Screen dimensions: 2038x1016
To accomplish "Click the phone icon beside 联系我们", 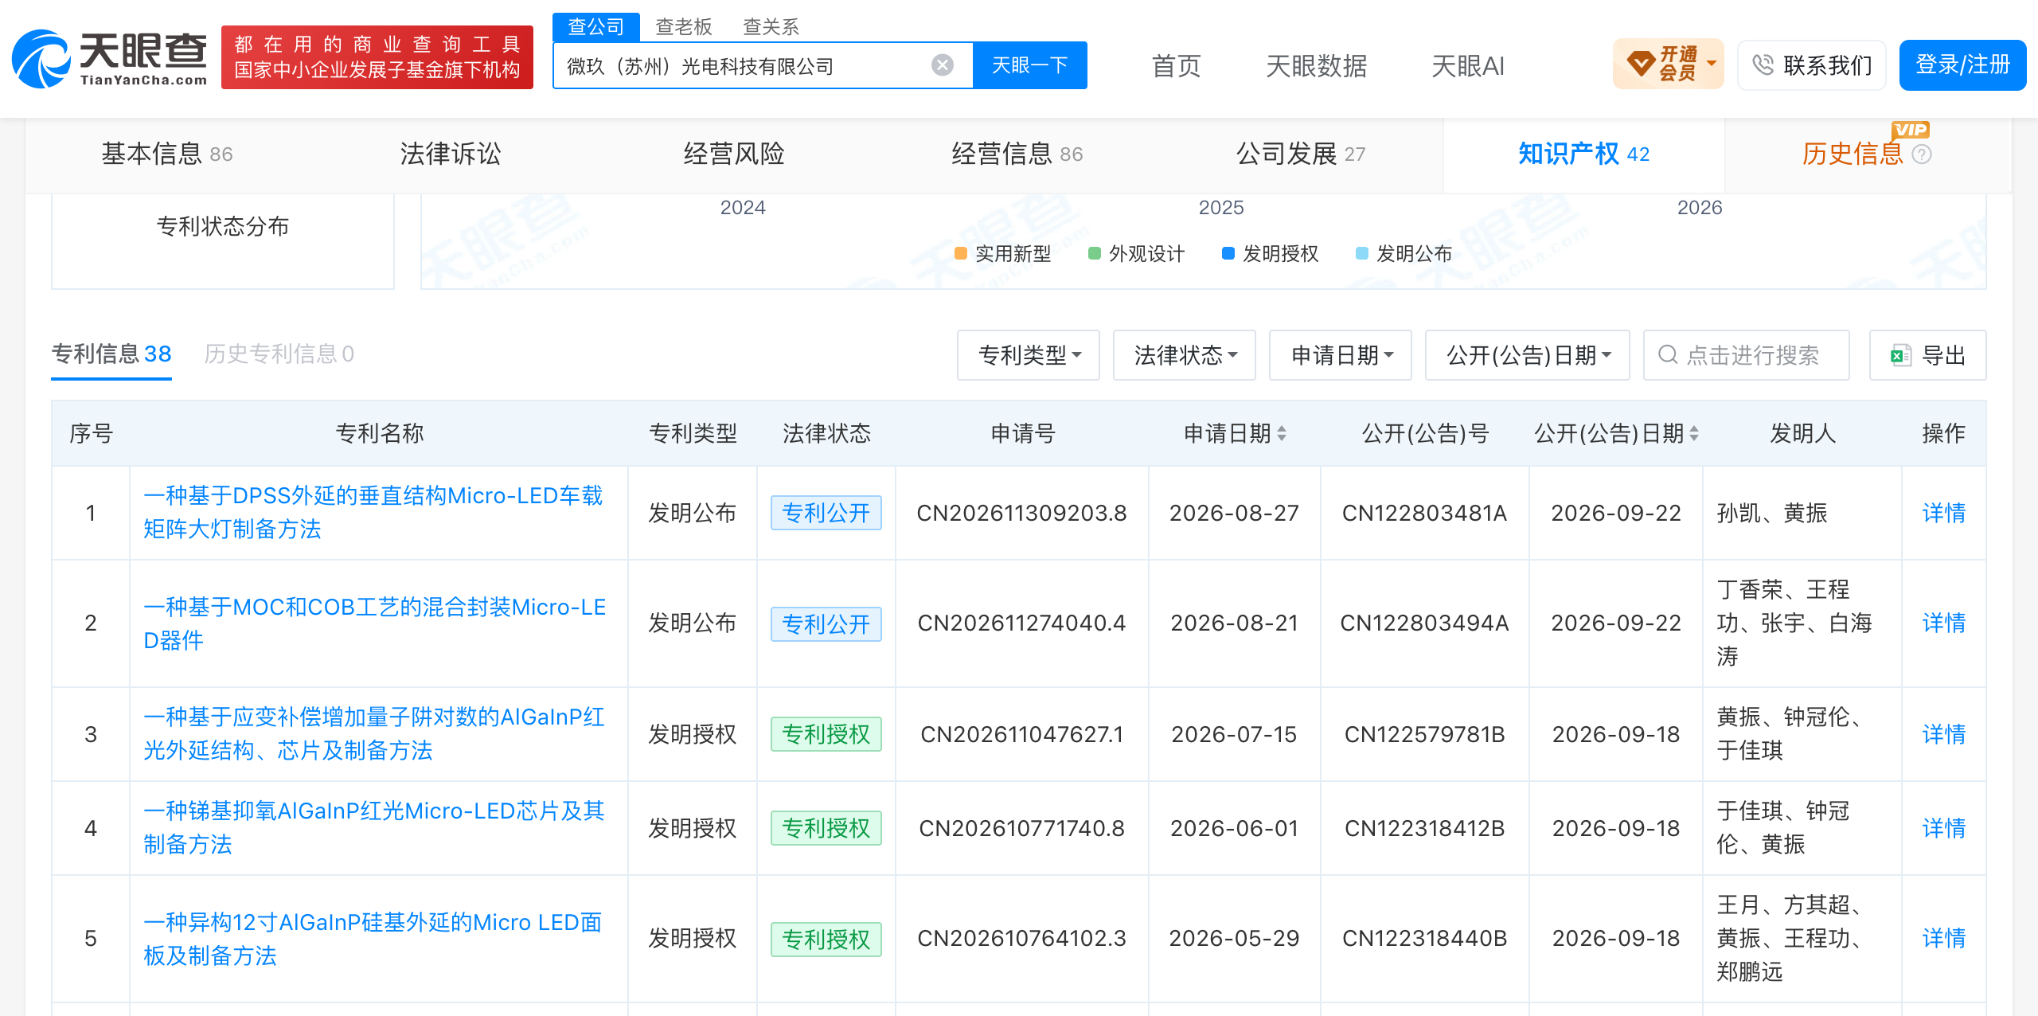I will point(1763,64).
